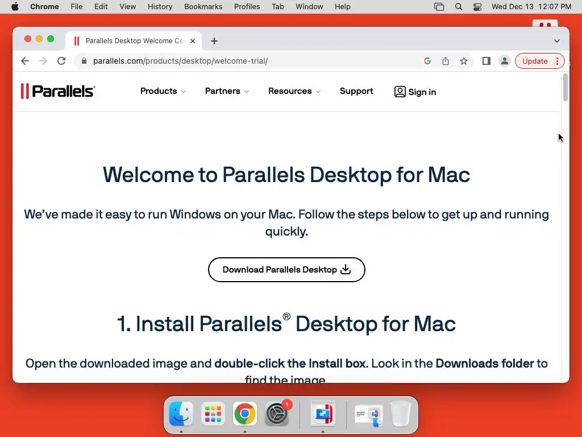Click the Parallels logo
The height and width of the screenshot is (437, 582).
58,91
